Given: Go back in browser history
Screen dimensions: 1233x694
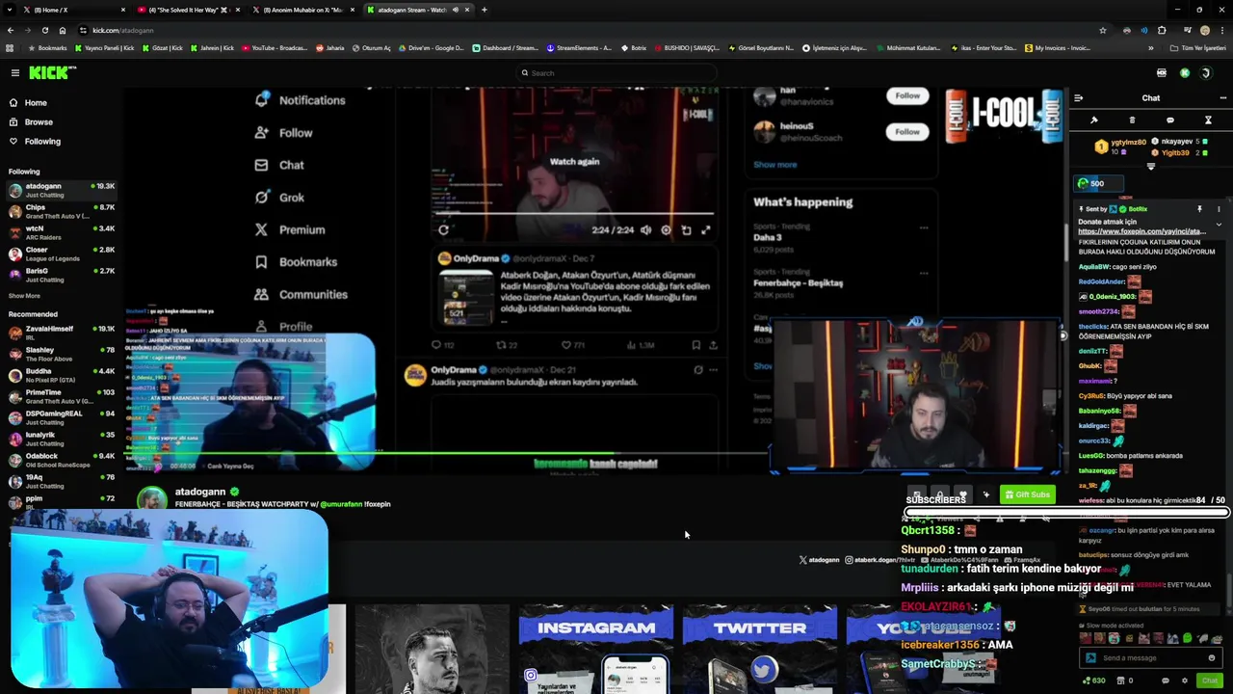Looking at the screenshot, I should (x=10, y=30).
